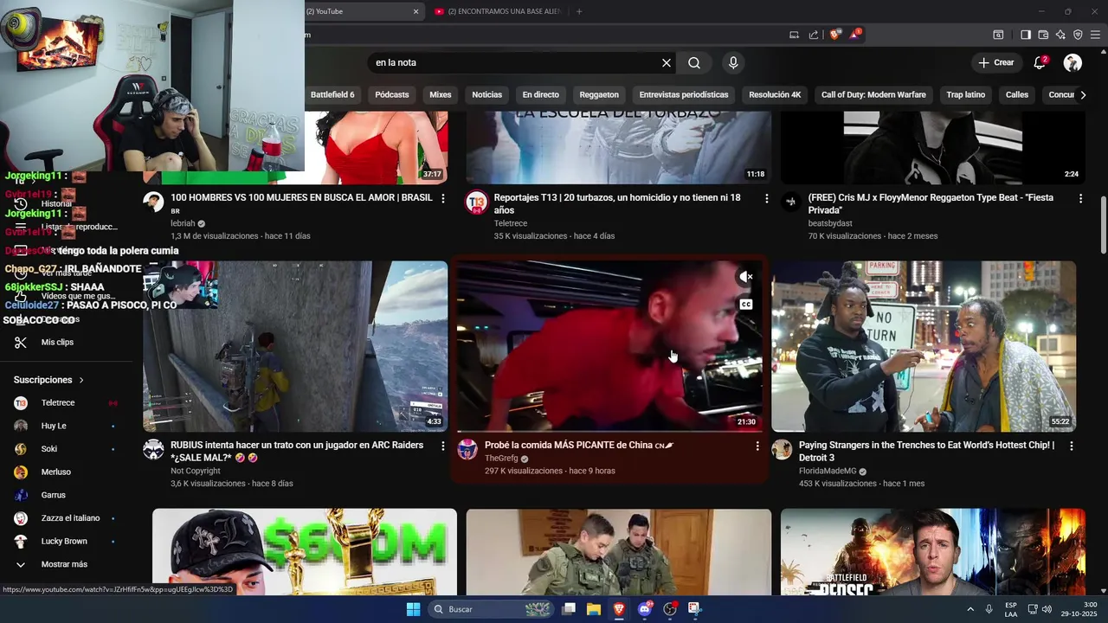Screen dimensions: 1108x623
Task: Open the Brave VPN shield icon
Action: pyautogui.click(x=1078, y=35)
